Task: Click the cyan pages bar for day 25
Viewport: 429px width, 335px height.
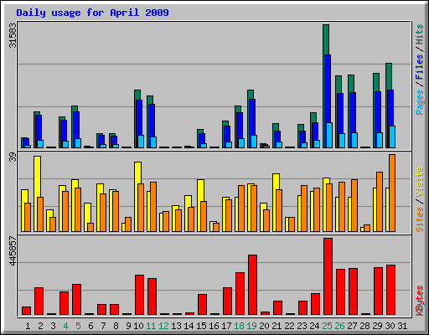Action: click(x=329, y=135)
